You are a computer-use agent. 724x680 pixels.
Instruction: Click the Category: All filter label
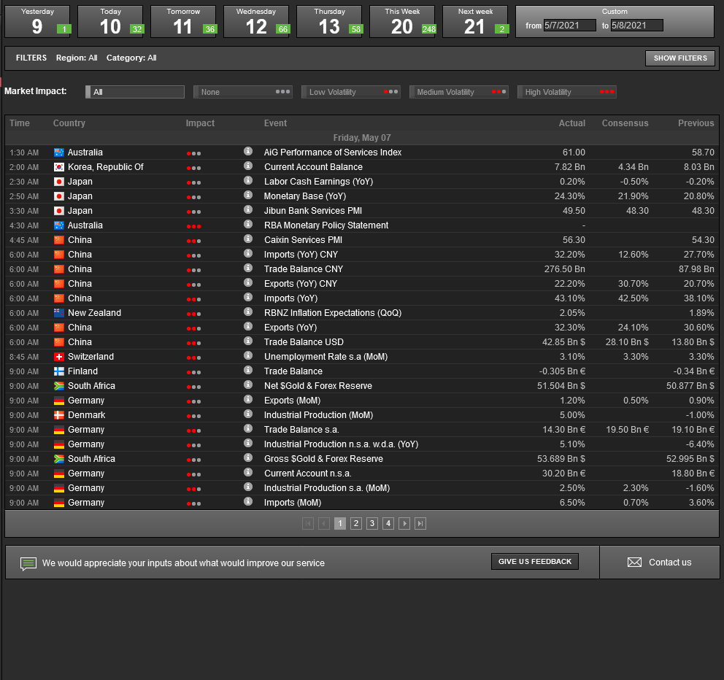(131, 58)
